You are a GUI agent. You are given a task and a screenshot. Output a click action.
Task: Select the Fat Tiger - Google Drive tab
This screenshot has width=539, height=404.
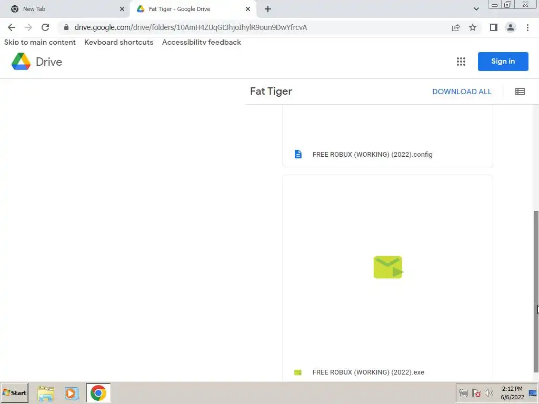[193, 9]
